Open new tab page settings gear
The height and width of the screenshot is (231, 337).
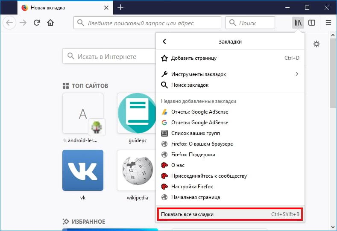[x=316, y=44]
